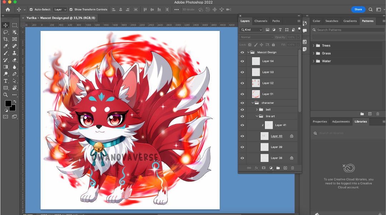Set the foreground color swatch
Image resolution: width=386 pixels, height=215 pixels.
point(8,103)
